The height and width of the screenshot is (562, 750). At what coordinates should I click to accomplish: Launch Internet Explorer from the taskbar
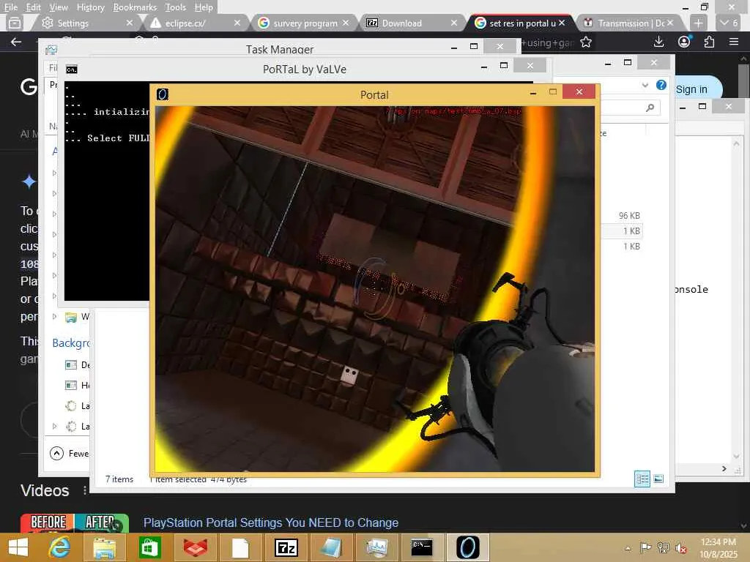tap(60, 547)
